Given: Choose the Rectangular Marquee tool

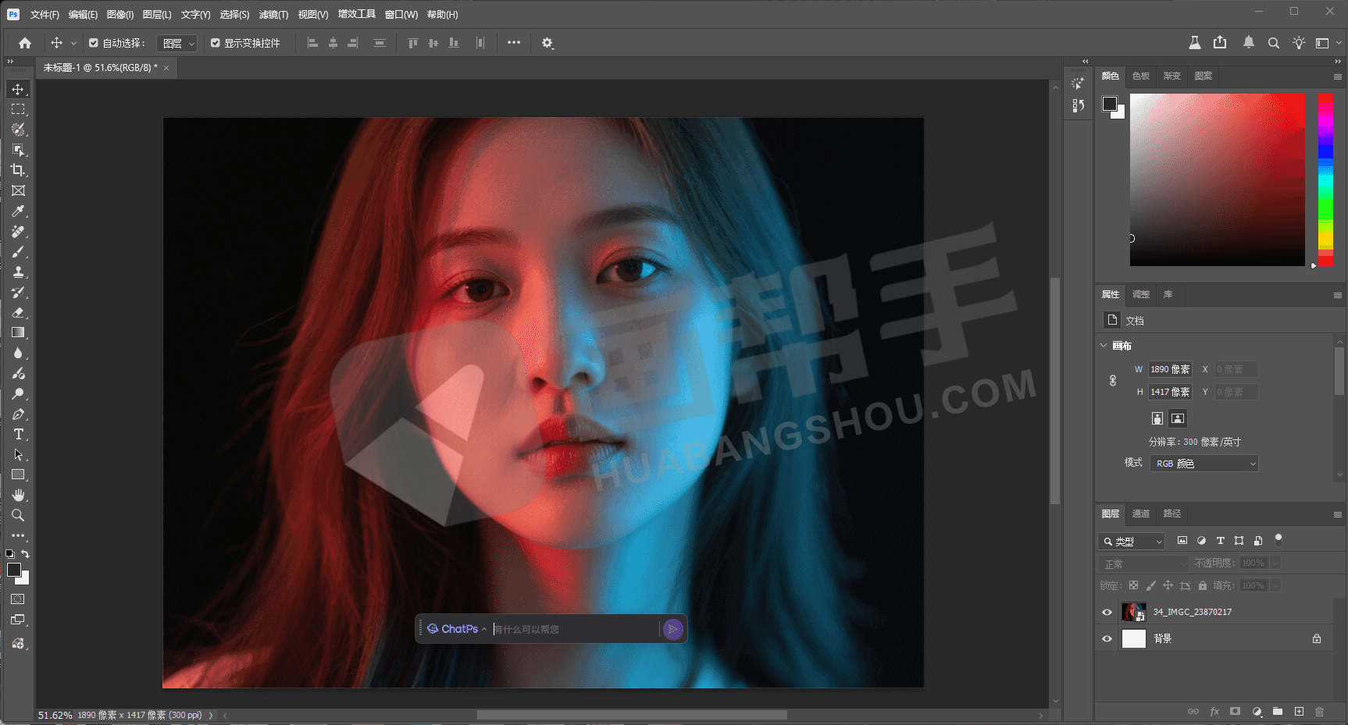Looking at the screenshot, I should pos(18,109).
